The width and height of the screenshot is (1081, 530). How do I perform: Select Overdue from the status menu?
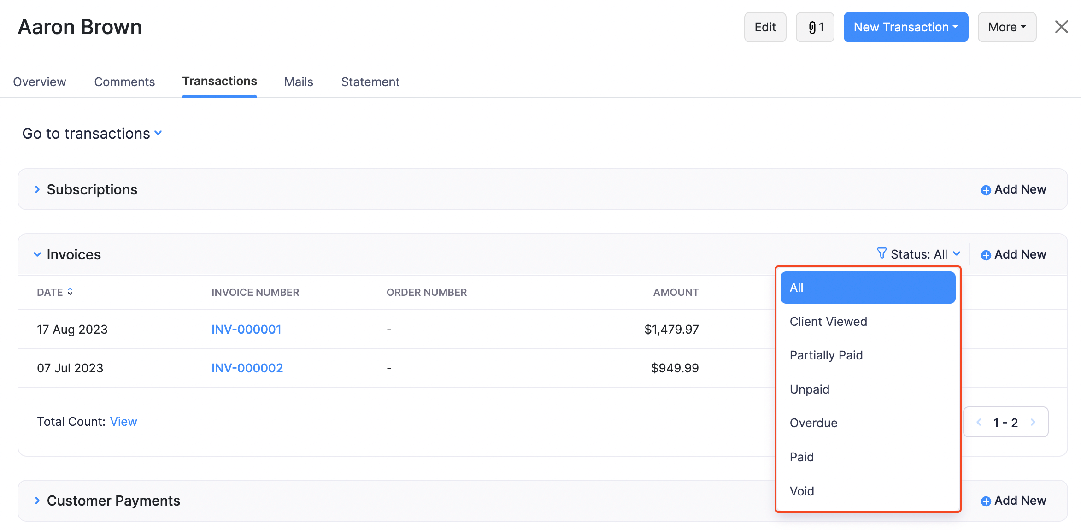click(813, 423)
